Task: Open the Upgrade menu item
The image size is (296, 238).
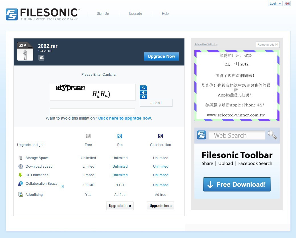Action: pyautogui.click(x=135, y=14)
